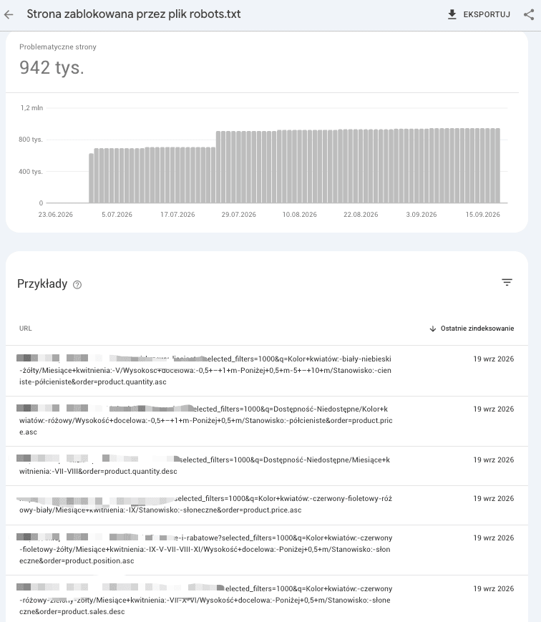Viewport: 541px width, 622px height.
Task: Click the URL column header
Action: 25,329
